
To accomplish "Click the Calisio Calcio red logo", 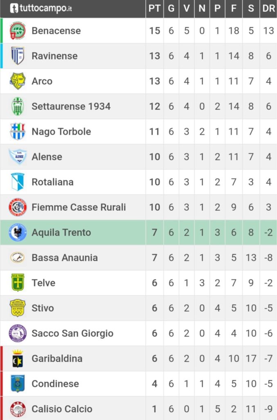I will (18, 409).
